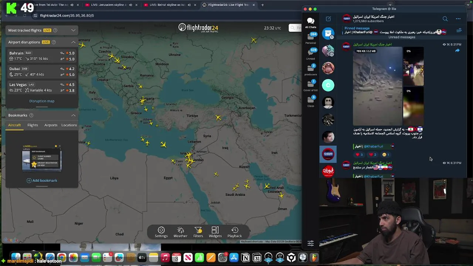This screenshot has height=266, width=473.
Task: Open help icon beside Most tracked flights
Action: (55, 30)
